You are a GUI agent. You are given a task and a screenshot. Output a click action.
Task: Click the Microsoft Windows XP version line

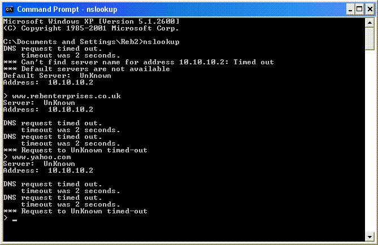(x=92, y=21)
